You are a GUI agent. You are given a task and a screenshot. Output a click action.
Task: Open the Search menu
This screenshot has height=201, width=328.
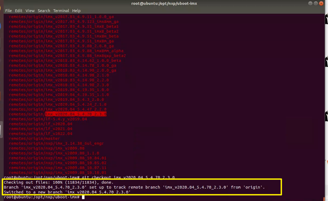point(44,11)
